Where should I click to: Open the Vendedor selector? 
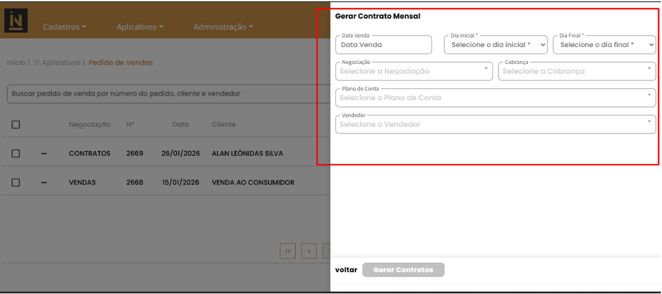[x=495, y=124]
